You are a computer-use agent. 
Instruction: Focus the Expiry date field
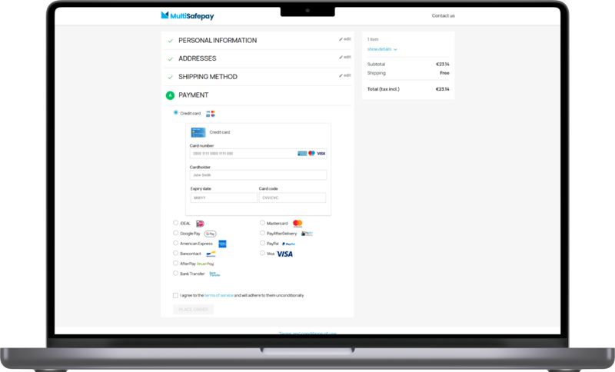tap(224, 198)
